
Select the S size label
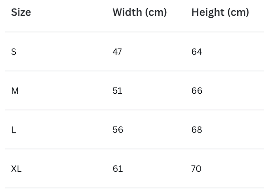[14, 52]
